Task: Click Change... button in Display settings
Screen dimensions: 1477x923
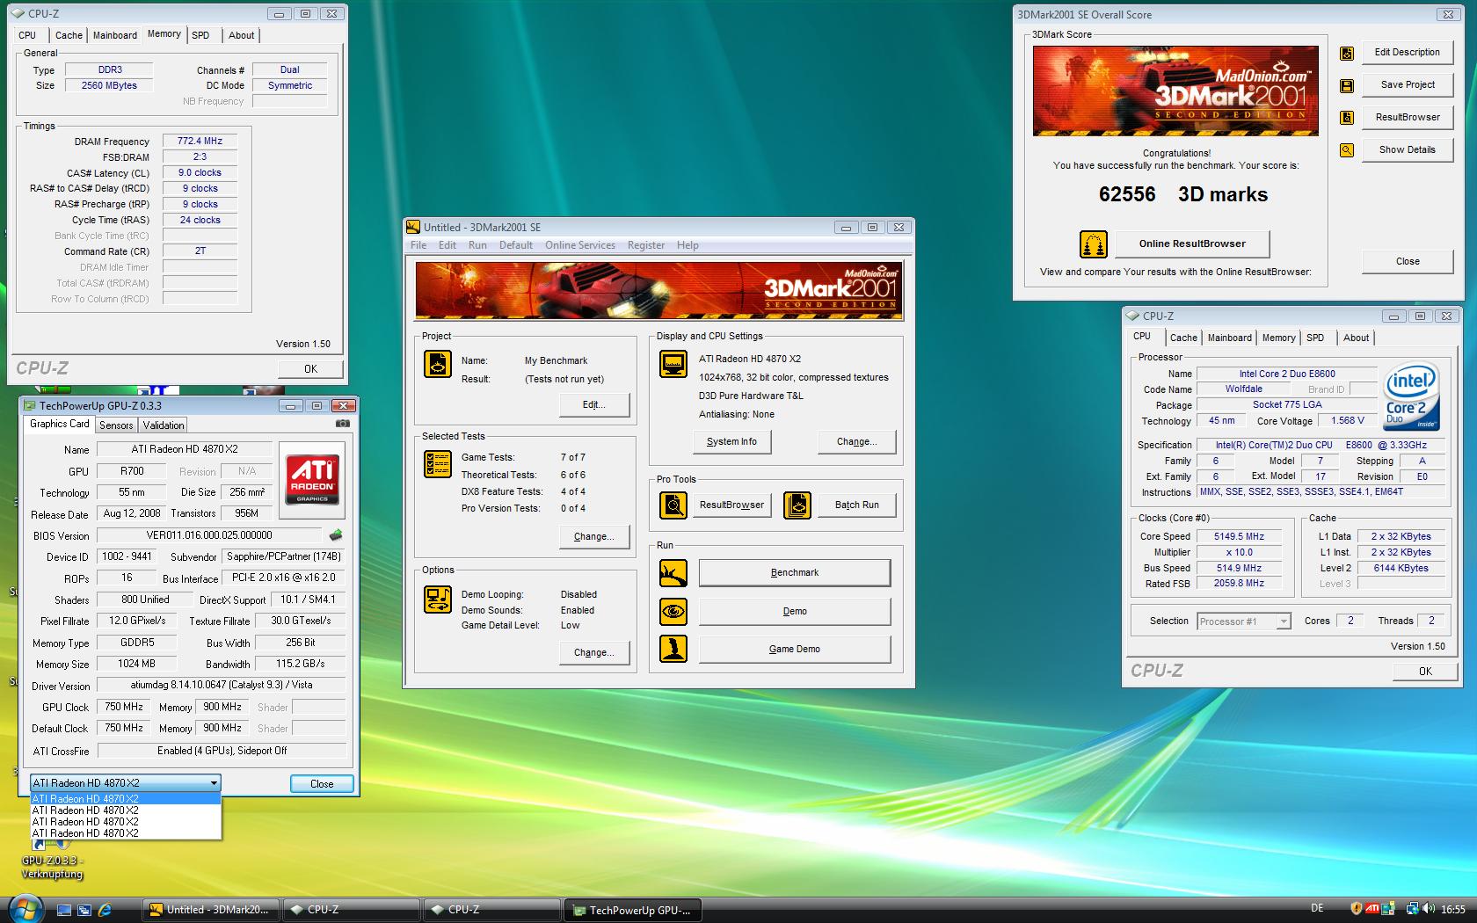Action: [856, 442]
